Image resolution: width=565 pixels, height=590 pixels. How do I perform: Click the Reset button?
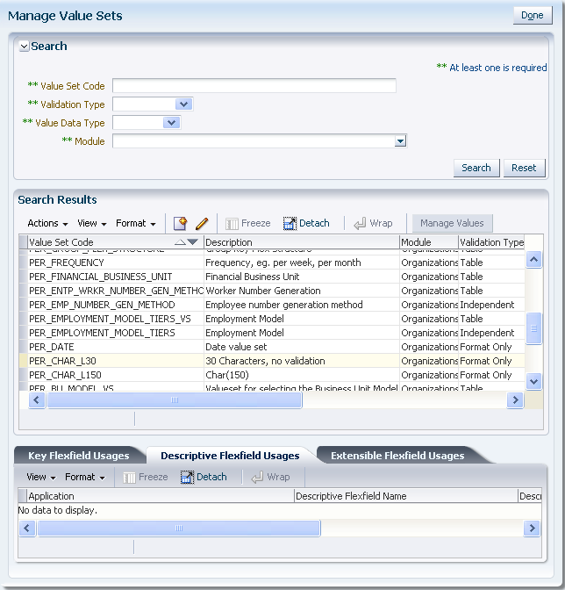pos(524,168)
